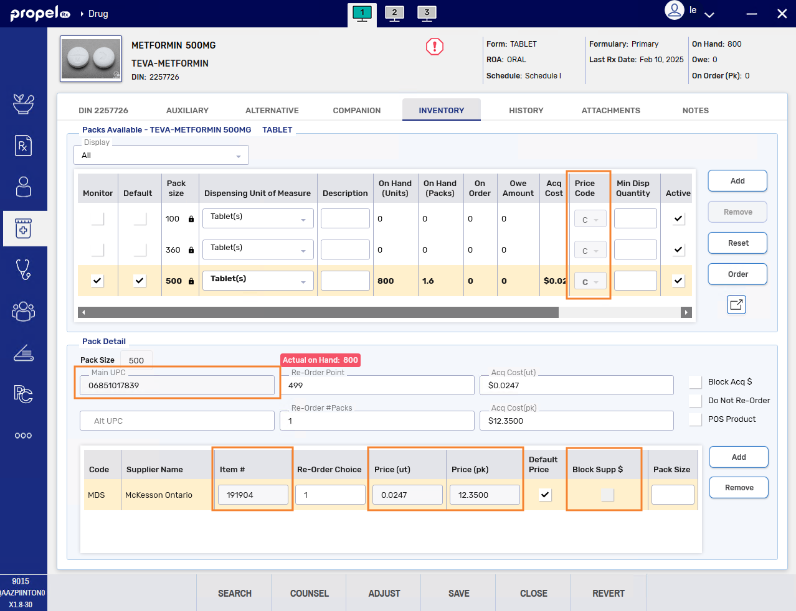Click the lock icon beside pack size 360
The height and width of the screenshot is (611, 796).
(x=191, y=250)
